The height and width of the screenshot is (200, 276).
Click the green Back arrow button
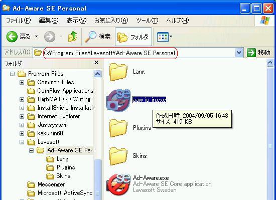click(x=12, y=37)
